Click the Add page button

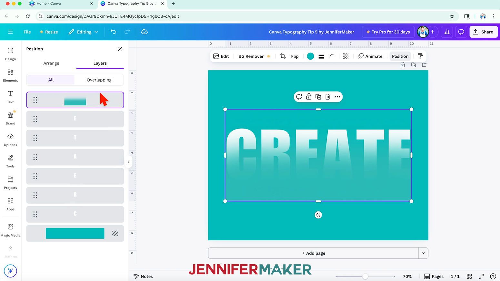(314, 253)
